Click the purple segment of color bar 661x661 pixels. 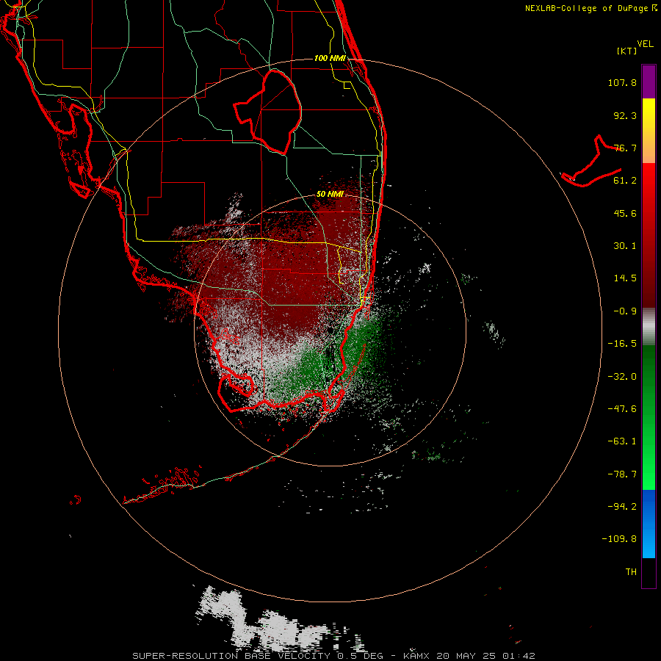[649, 82]
